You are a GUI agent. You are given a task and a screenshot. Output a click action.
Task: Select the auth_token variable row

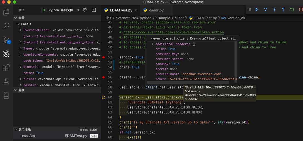[57, 60]
